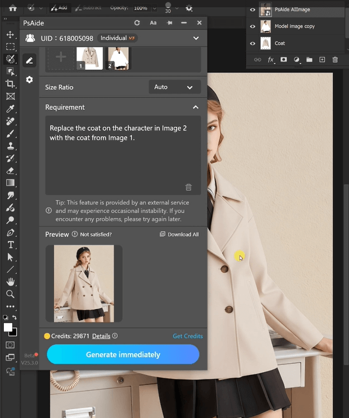The height and width of the screenshot is (418, 349).
Task: Click the Not satisfied? link
Action: pyautogui.click(x=96, y=235)
